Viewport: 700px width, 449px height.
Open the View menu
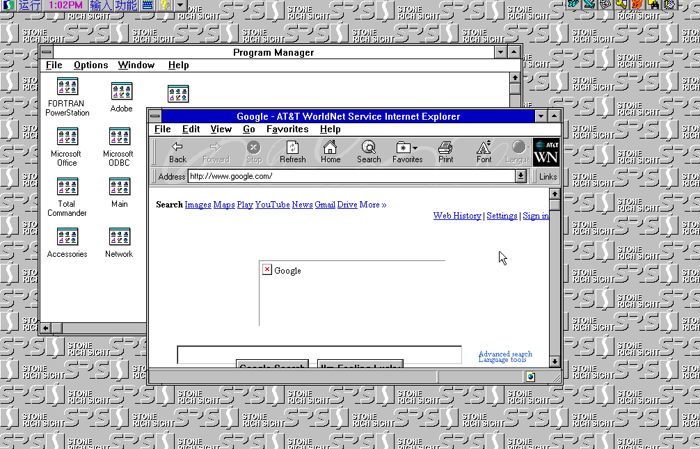point(221,129)
